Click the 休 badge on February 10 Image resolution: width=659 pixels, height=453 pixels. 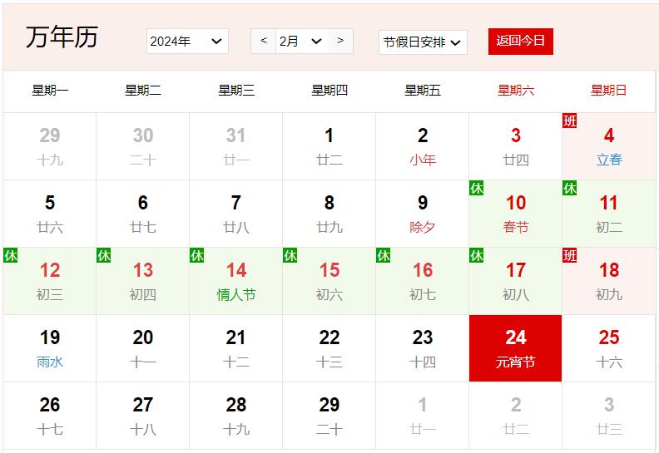pyautogui.click(x=476, y=189)
